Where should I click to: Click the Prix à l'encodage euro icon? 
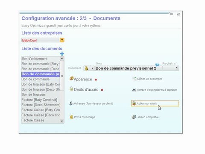click(x=71, y=117)
